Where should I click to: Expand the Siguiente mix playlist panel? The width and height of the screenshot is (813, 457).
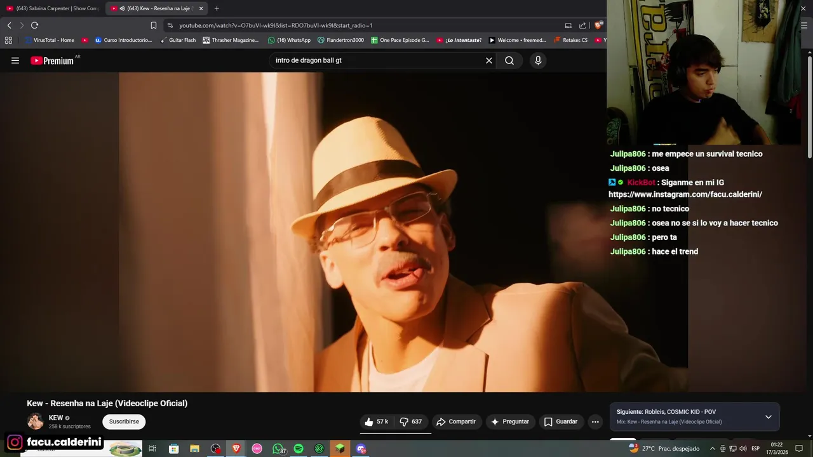[x=768, y=417]
